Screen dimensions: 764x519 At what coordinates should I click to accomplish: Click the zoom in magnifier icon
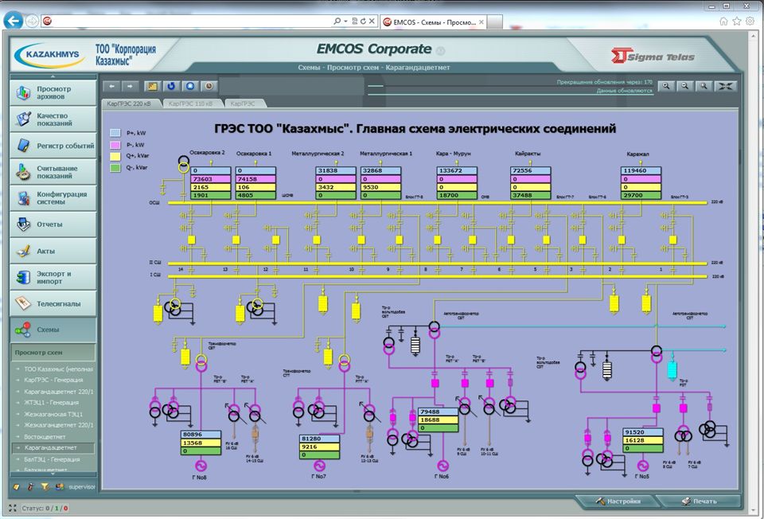(x=666, y=86)
